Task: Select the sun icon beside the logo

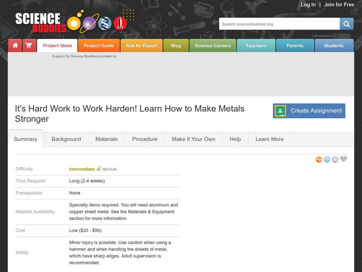Action: tap(73, 23)
